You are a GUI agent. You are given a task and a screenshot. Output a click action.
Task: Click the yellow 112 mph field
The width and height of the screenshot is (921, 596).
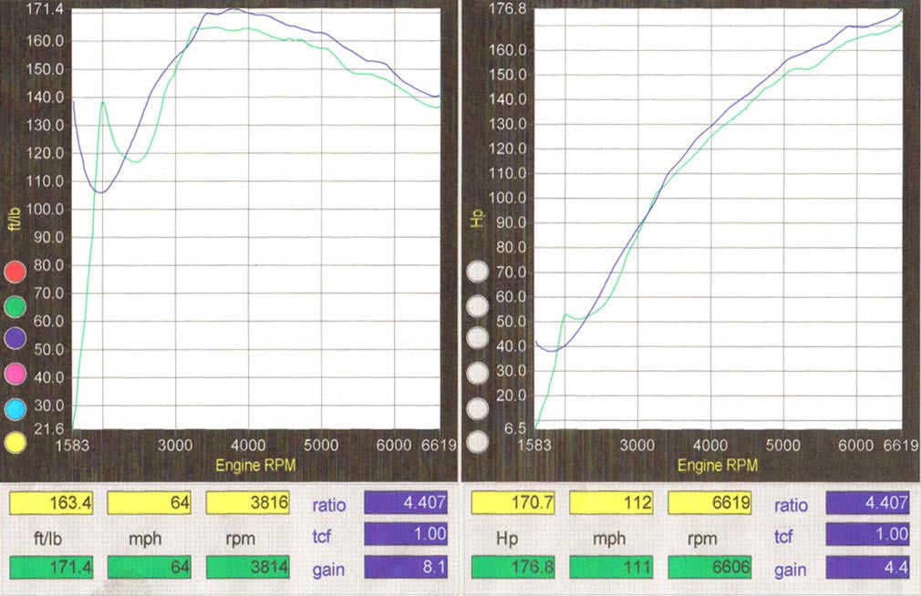point(611,504)
